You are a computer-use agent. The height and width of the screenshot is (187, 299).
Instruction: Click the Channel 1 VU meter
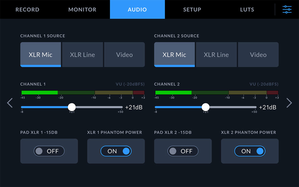[x=82, y=92]
